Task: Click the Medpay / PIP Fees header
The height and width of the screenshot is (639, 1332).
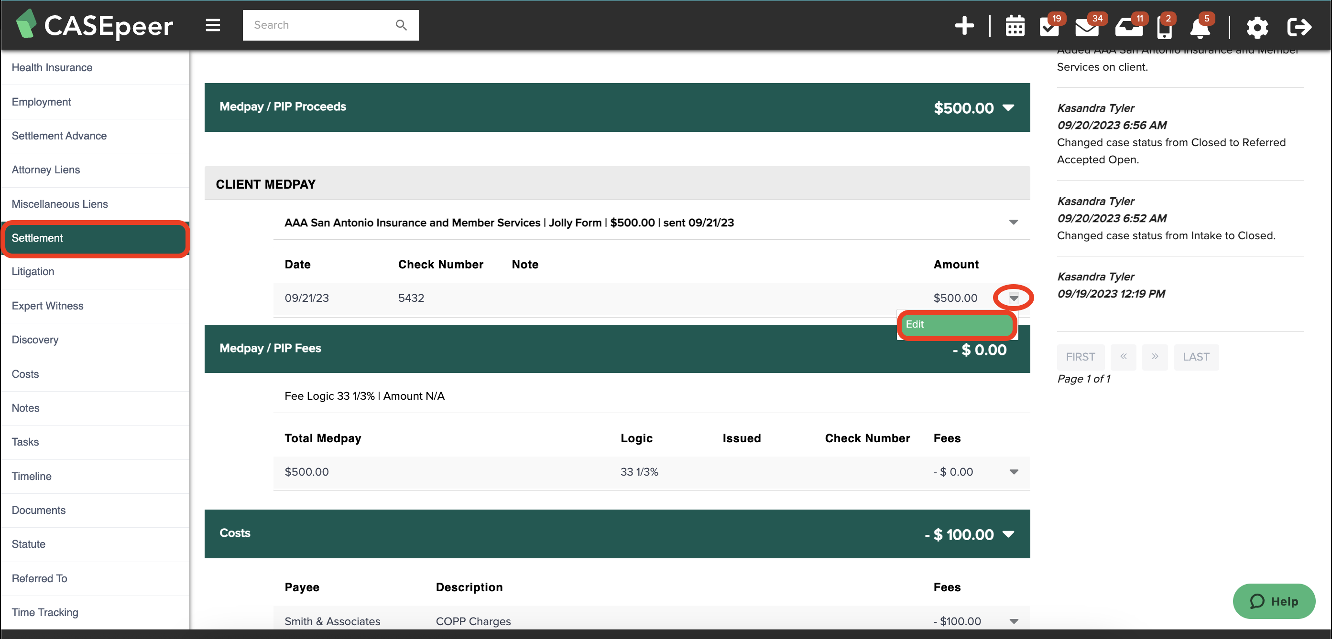Action: pos(617,349)
